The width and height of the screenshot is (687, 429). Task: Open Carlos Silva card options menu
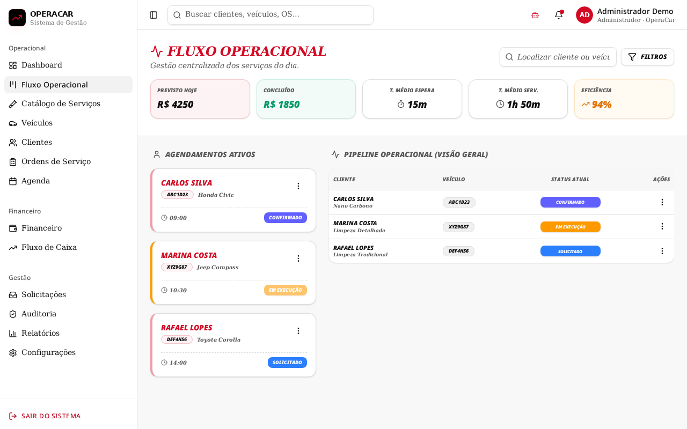(298, 186)
